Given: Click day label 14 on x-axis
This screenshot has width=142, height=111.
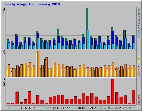Looking at the screenshot, I should click(62, 108).
